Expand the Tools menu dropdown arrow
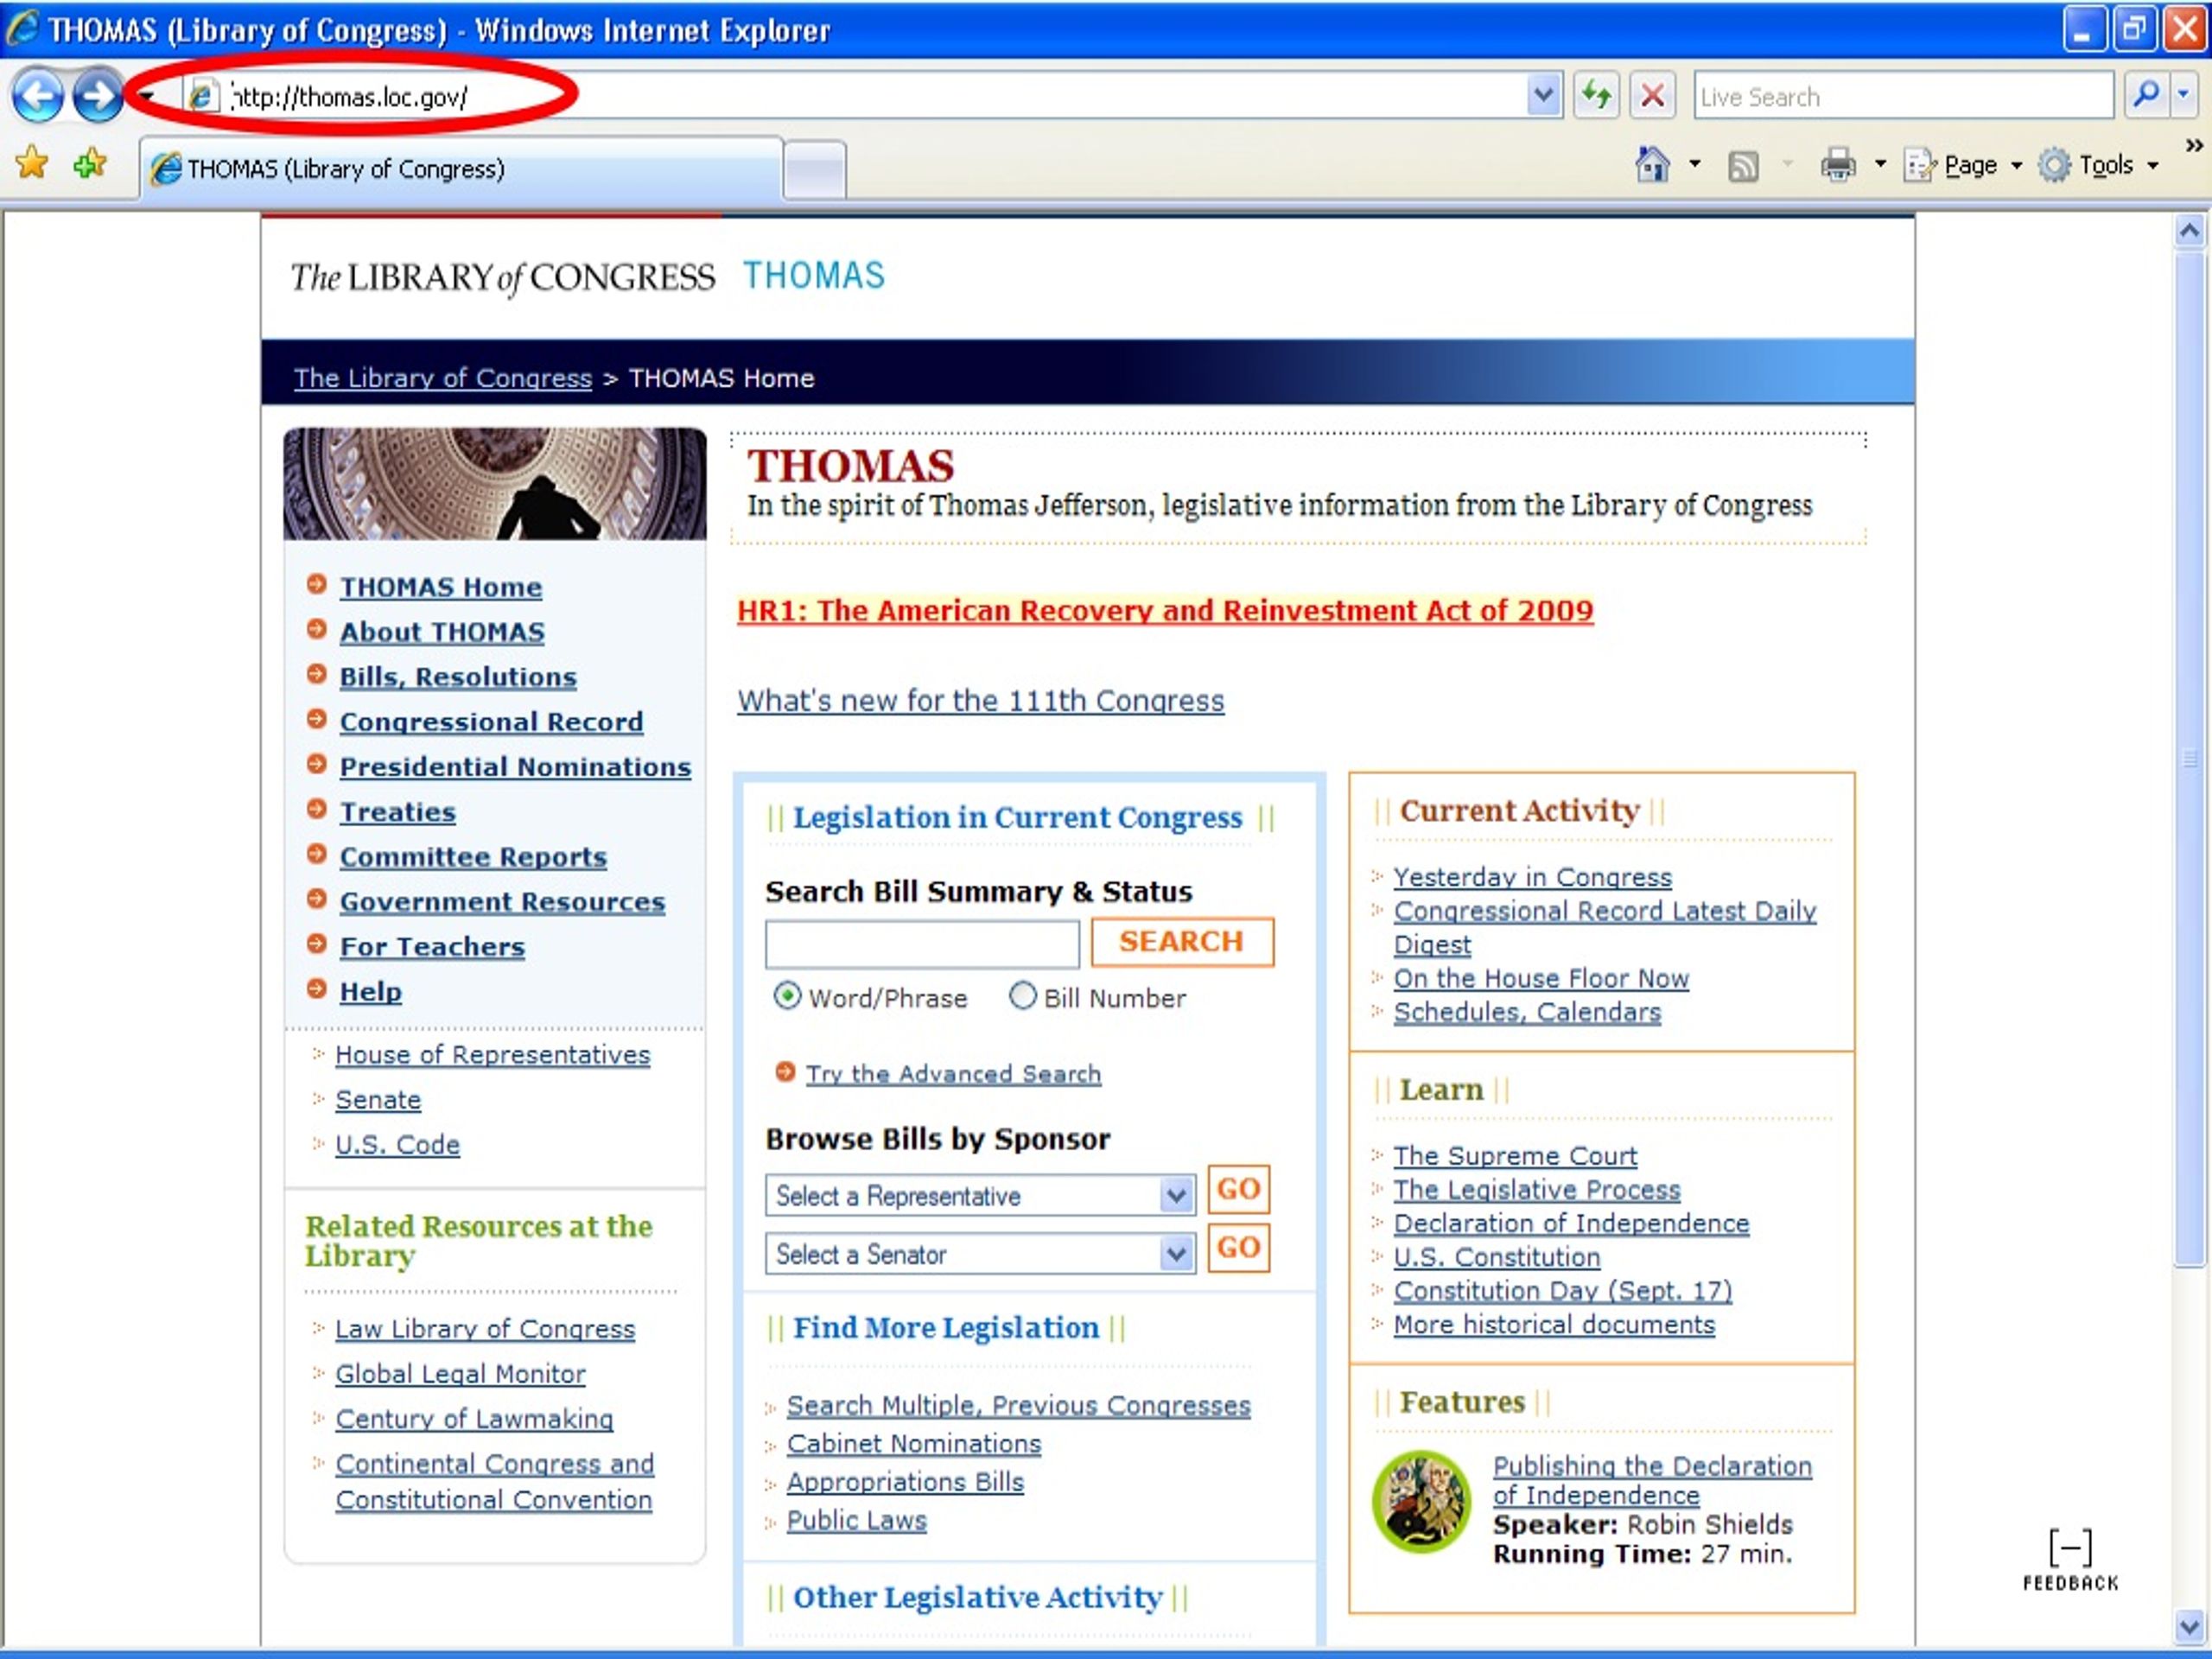Image resolution: width=2212 pixels, height=1659 pixels. [2152, 165]
